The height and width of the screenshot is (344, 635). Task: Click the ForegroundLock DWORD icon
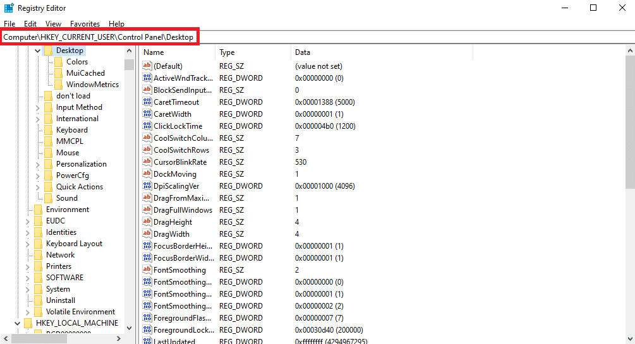point(147,330)
